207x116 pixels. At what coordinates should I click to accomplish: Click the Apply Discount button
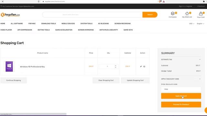[x=181, y=96]
